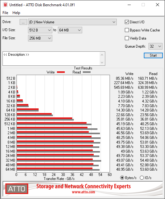165x199 pixels.
Task: Expand the Drive dropdown showing (D:) New Volume
Action: (72, 22)
